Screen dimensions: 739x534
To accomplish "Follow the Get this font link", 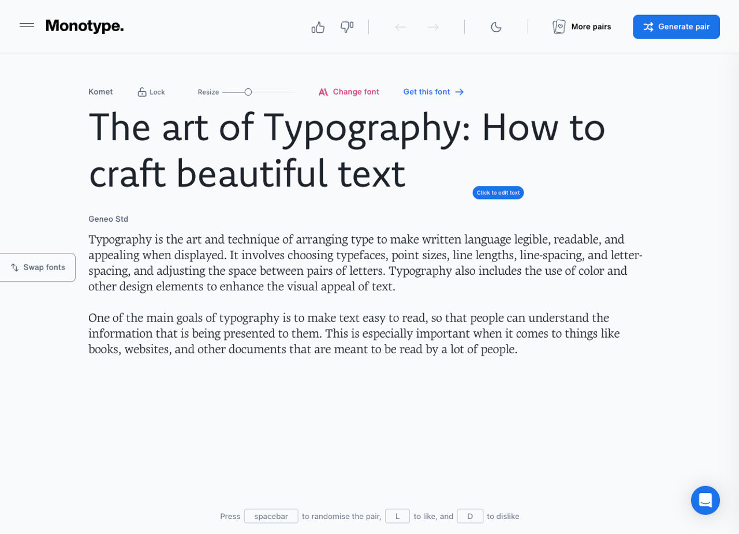I will click(434, 92).
